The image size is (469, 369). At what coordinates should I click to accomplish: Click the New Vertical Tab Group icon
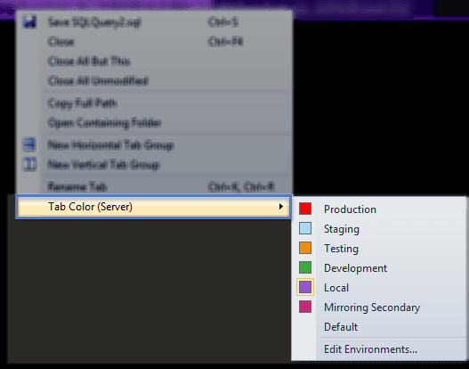point(29,164)
